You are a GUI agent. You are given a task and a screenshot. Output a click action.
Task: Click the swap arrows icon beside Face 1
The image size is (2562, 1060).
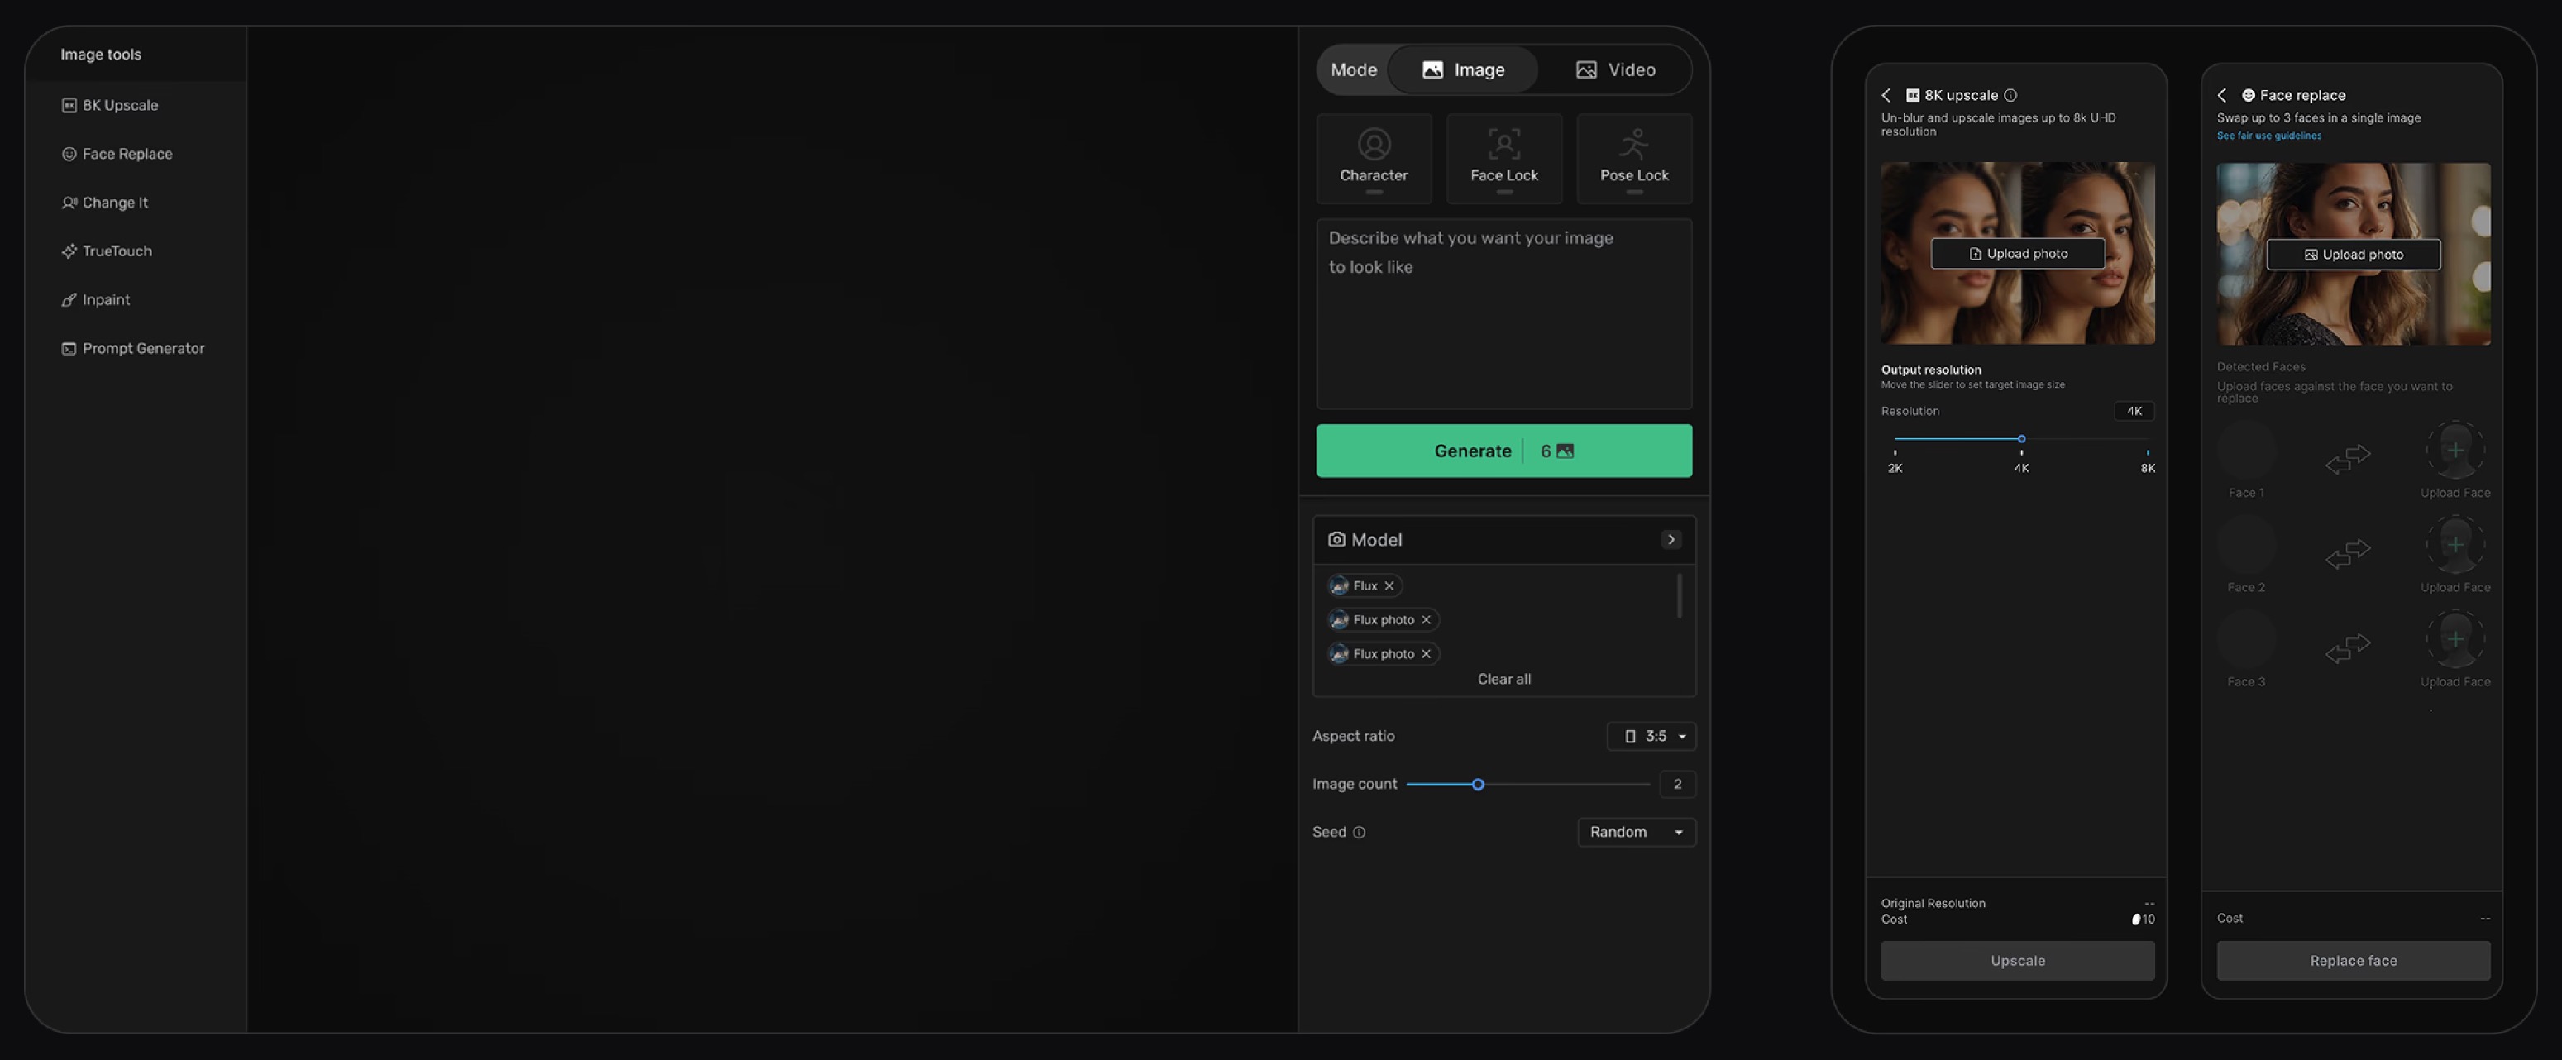click(2348, 460)
